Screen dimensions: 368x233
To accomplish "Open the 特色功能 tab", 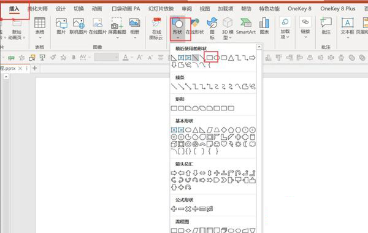I will tap(269, 9).
